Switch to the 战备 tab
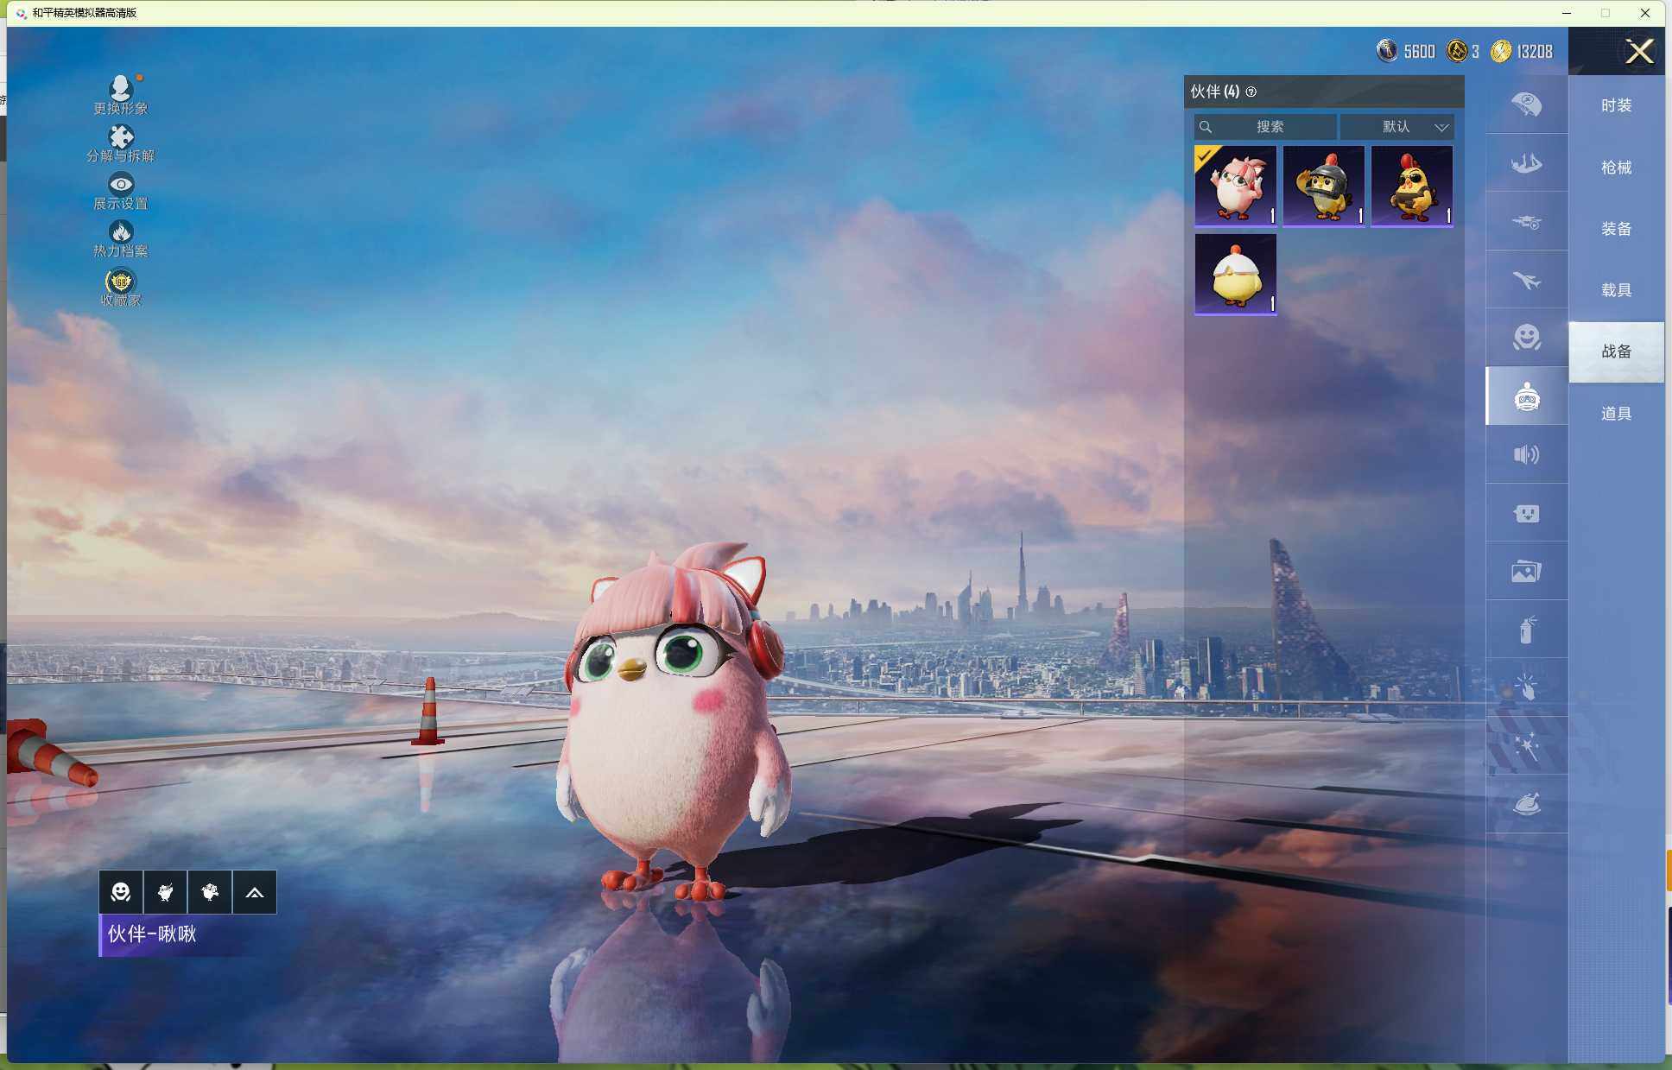The image size is (1672, 1070). [x=1617, y=351]
